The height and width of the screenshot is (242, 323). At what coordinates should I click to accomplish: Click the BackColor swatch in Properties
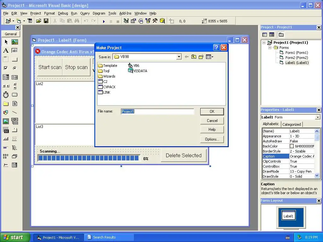click(x=292, y=146)
